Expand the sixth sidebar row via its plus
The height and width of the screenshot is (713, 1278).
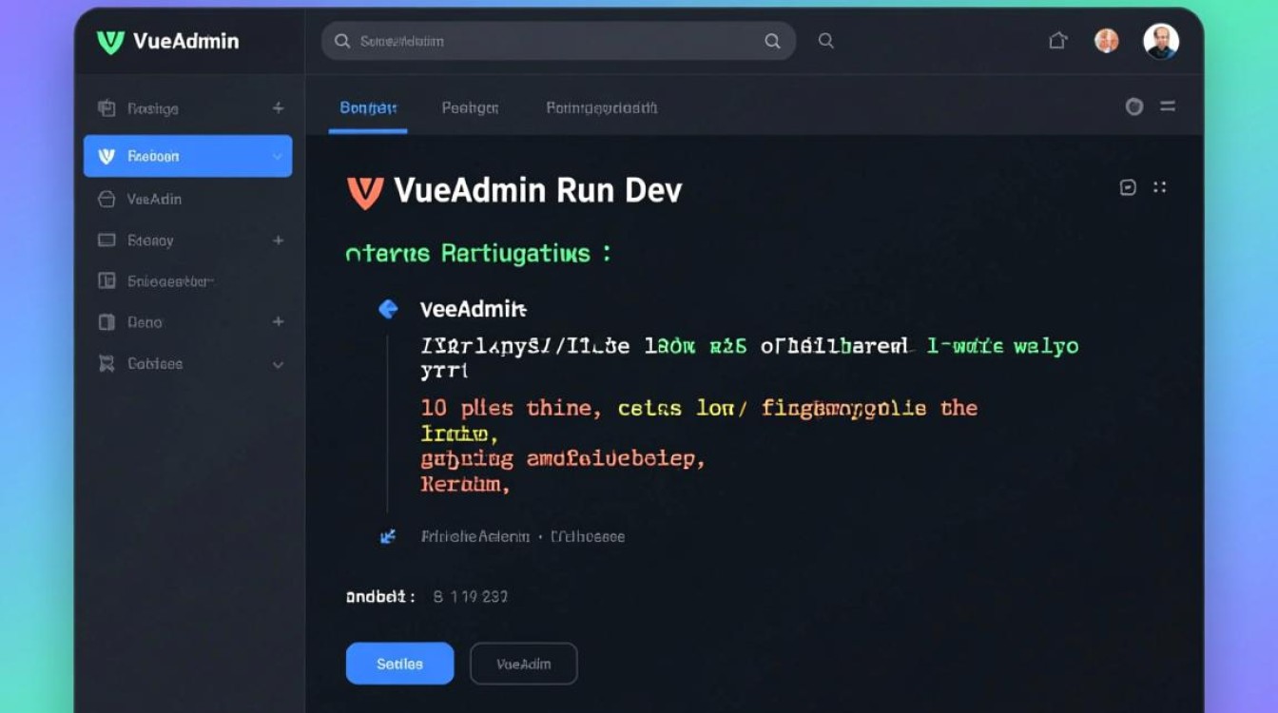(x=278, y=322)
